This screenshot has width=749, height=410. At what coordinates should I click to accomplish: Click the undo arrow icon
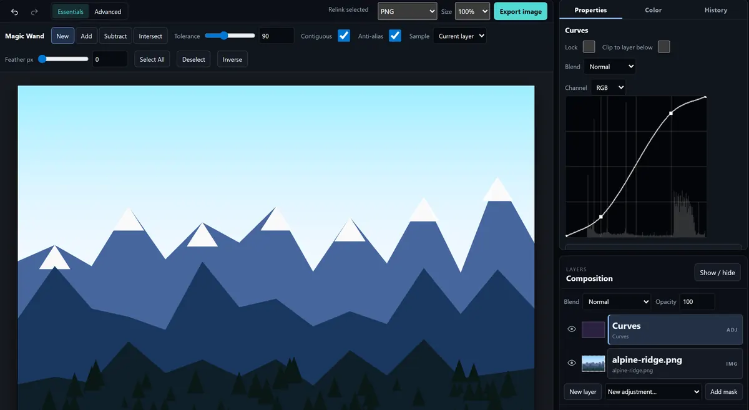[x=15, y=12]
